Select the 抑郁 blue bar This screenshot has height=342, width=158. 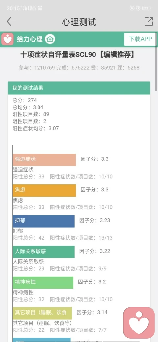(44, 221)
